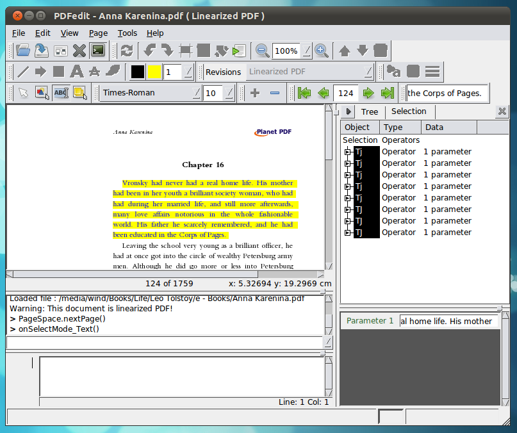Toggle the graphic objects selection mode
This screenshot has height=433, width=517.
coord(42,93)
